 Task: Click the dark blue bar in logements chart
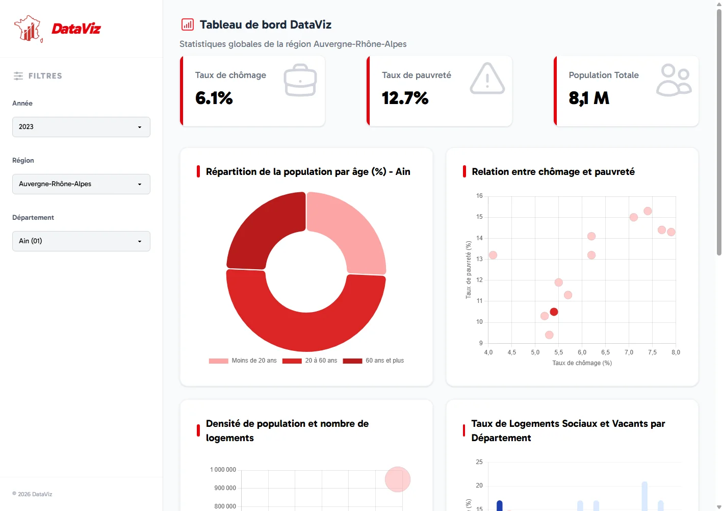pyautogui.click(x=500, y=505)
